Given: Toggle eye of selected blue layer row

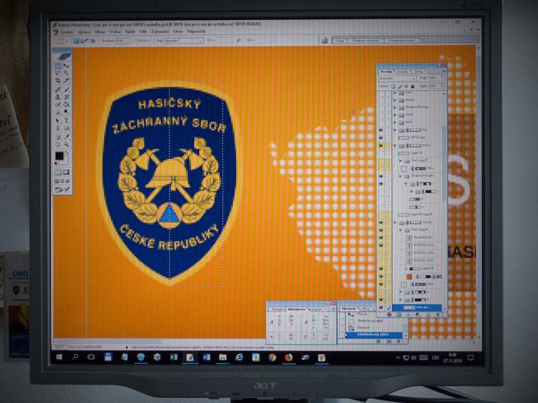Looking at the screenshot, I should 381,307.
